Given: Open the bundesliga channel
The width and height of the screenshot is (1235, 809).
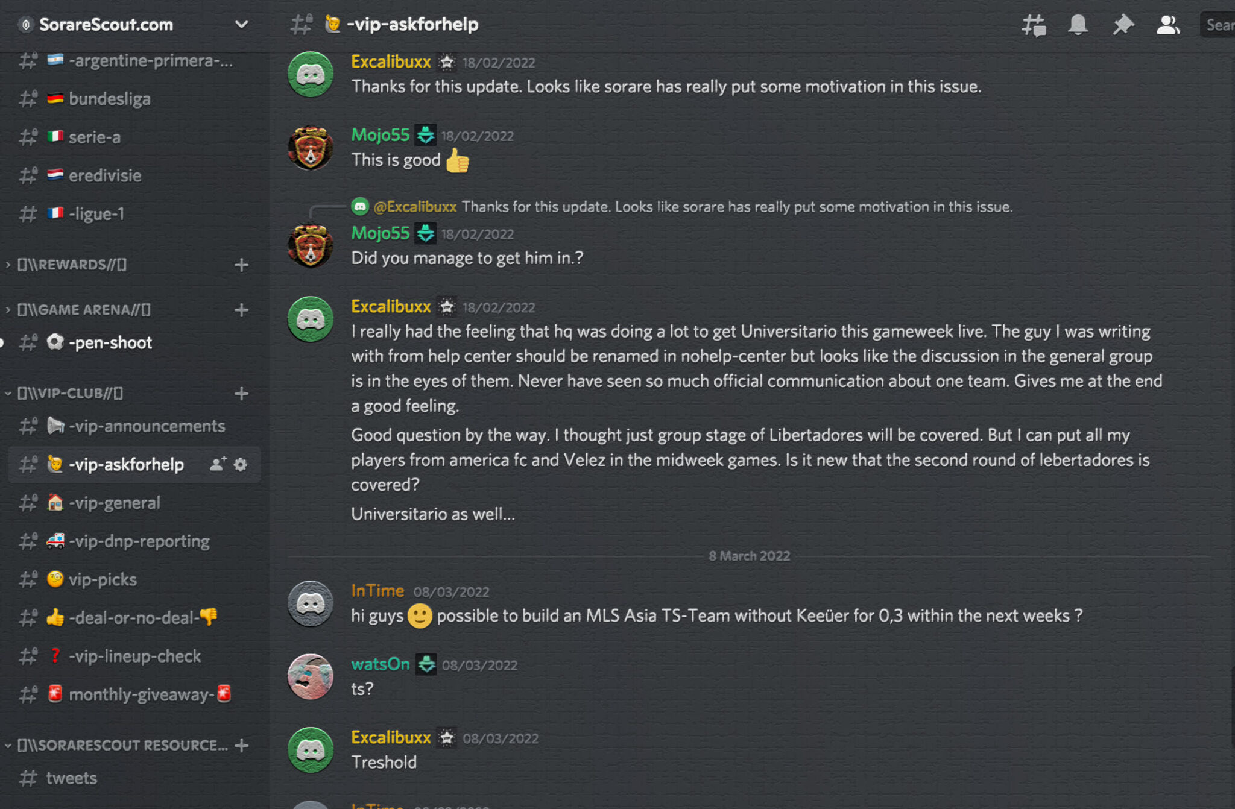Looking at the screenshot, I should click(x=109, y=99).
